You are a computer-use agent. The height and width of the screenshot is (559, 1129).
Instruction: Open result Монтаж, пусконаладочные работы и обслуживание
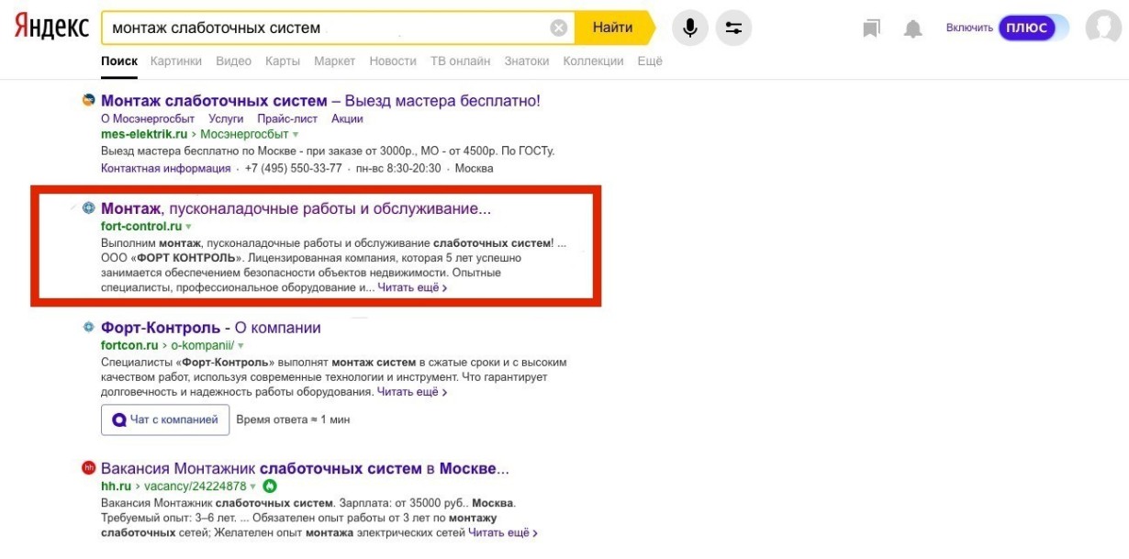[296, 208]
